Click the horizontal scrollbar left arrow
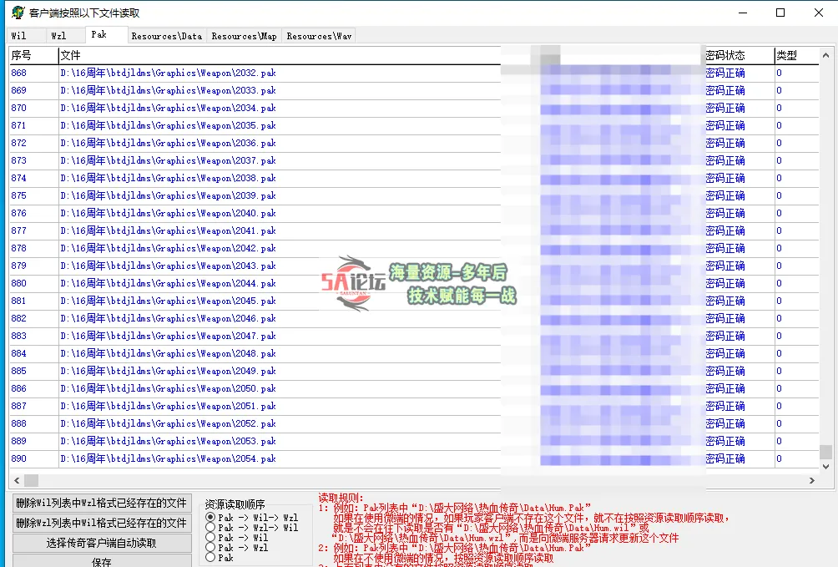Viewport: 838px width, 567px height. point(17,480)
